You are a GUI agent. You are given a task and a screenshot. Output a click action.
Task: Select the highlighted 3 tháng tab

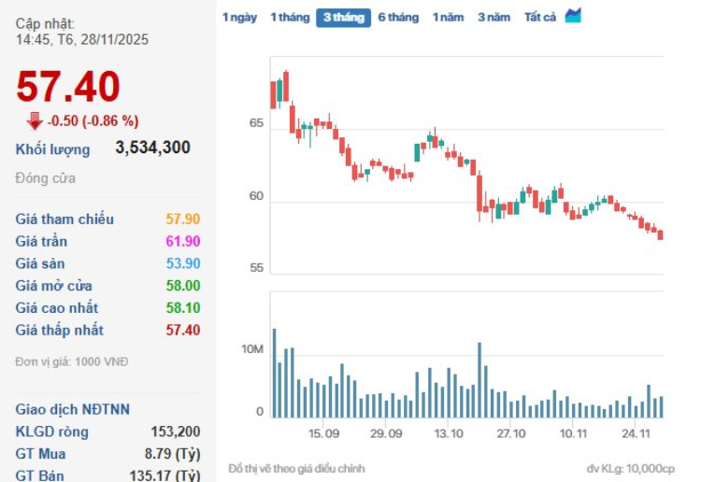tap(343, 18)
